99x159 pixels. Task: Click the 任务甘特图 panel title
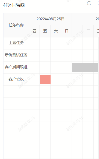tap(14, 5)
